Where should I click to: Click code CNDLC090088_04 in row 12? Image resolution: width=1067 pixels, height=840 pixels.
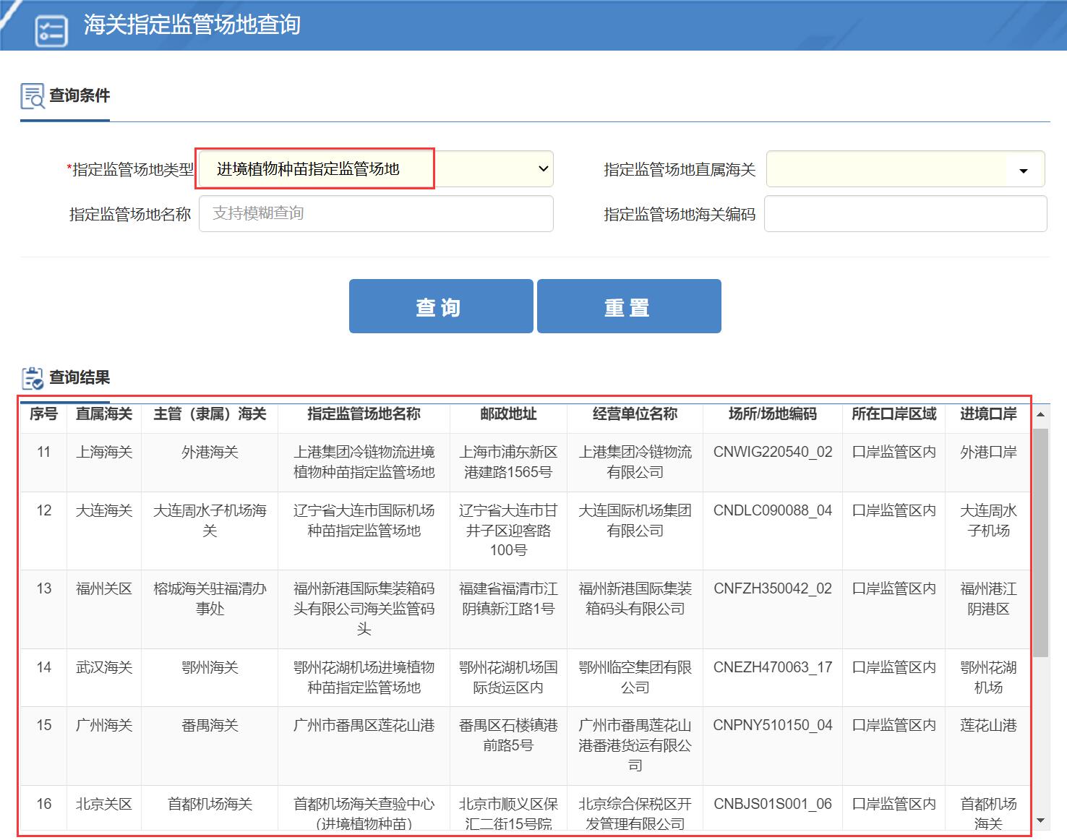pos(772,511)
